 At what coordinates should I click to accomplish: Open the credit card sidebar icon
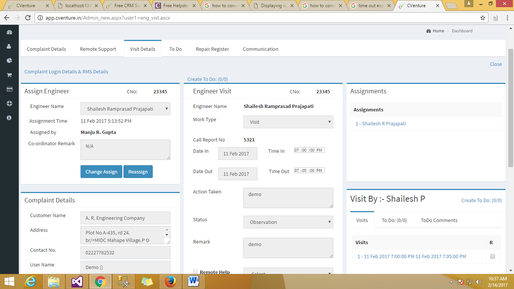point(9,89)
